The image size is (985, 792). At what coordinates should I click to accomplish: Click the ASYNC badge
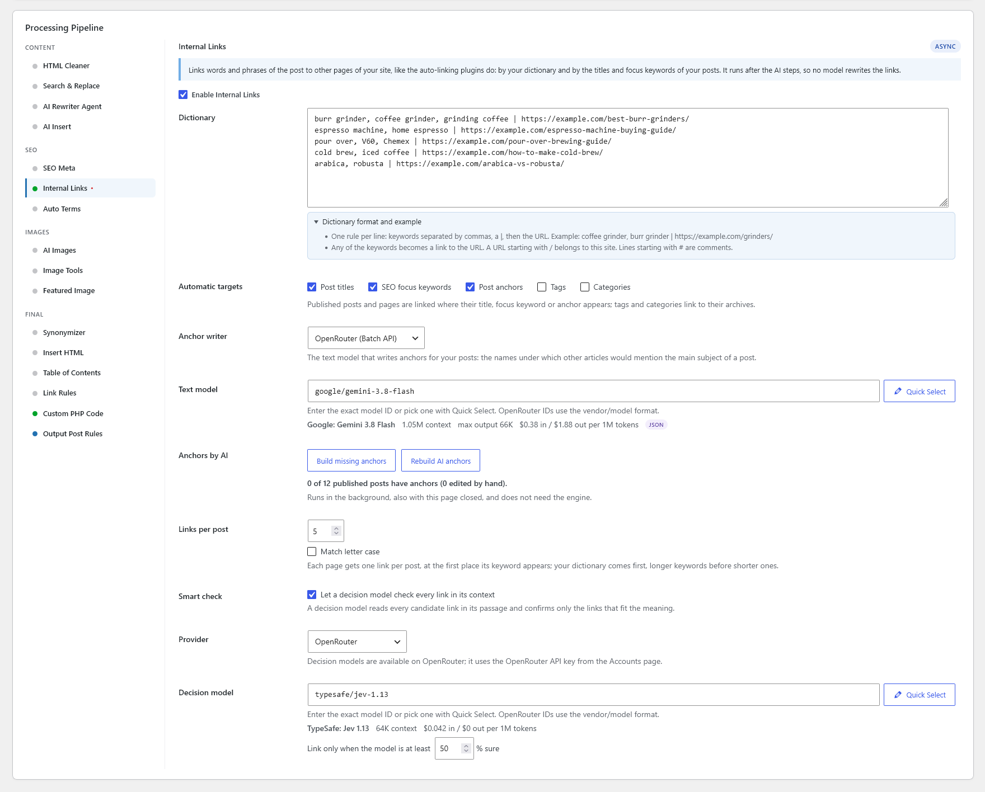click(945, 46)
